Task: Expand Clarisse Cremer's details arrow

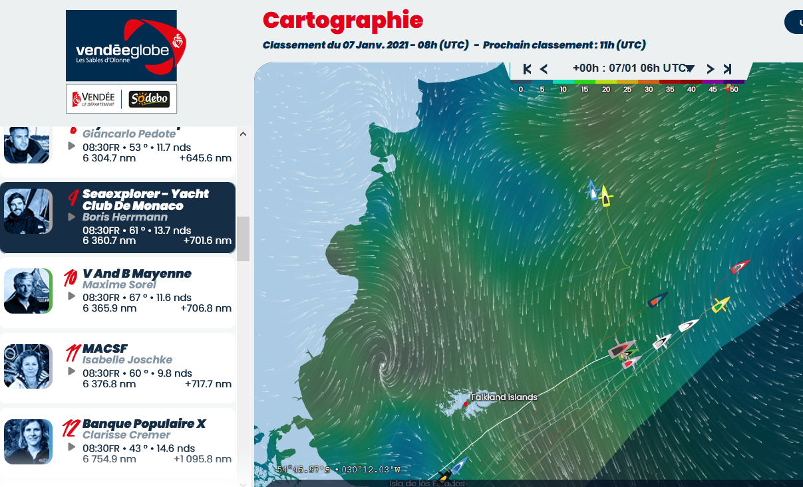Action: 72,446
